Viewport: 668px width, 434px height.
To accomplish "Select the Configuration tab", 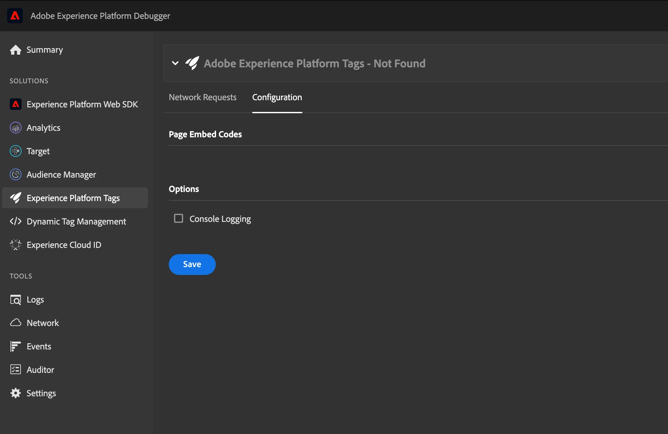I will [x=277, y=97].
